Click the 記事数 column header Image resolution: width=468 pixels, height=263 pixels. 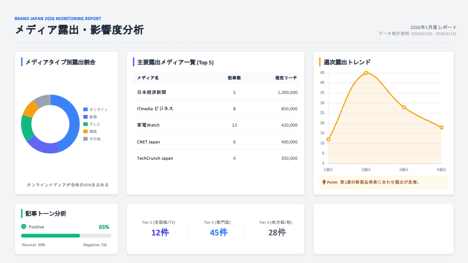tap(234, 78)
